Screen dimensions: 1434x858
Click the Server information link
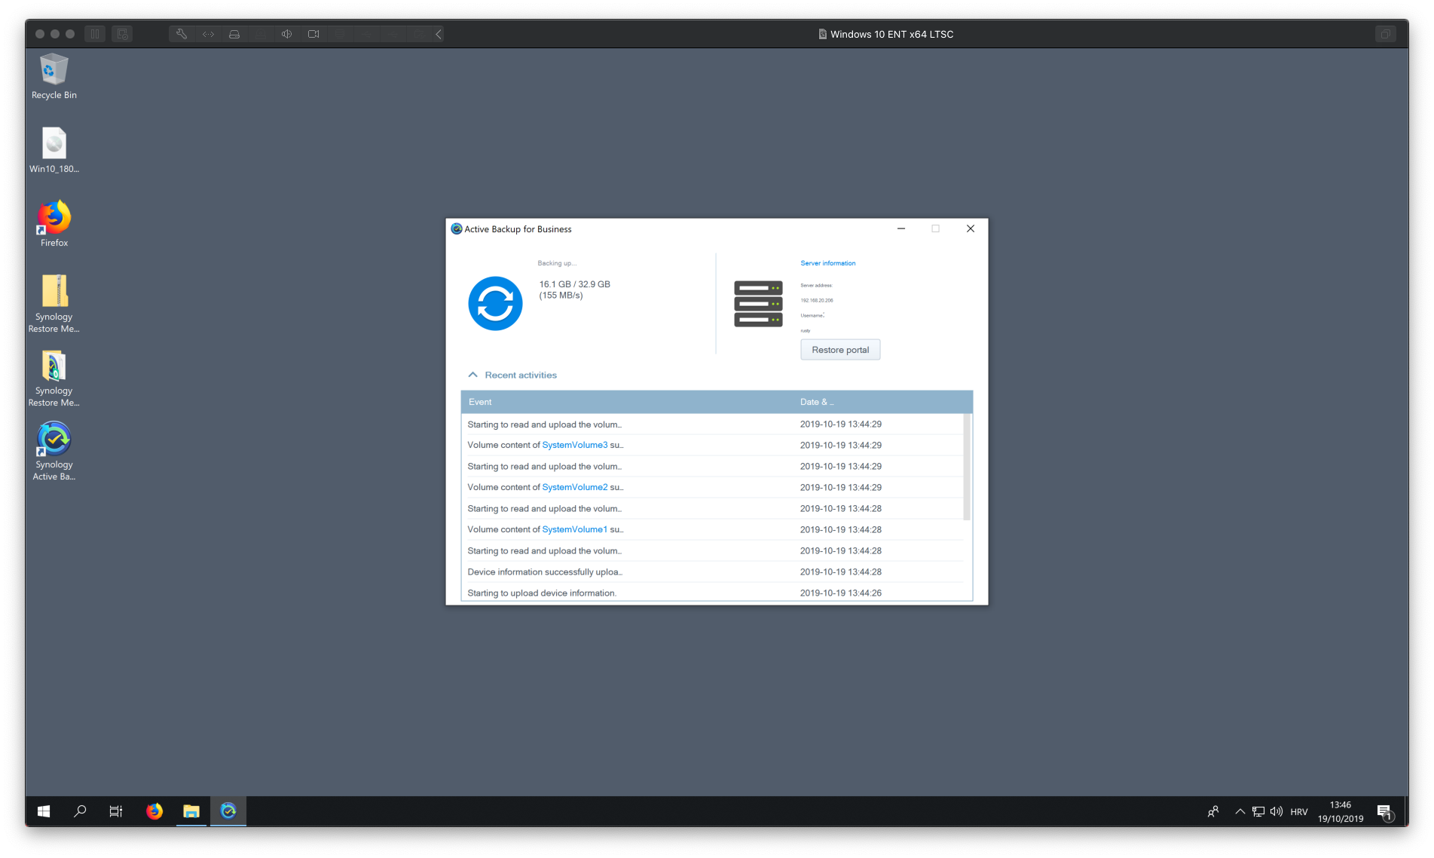[x=827, y=263]
